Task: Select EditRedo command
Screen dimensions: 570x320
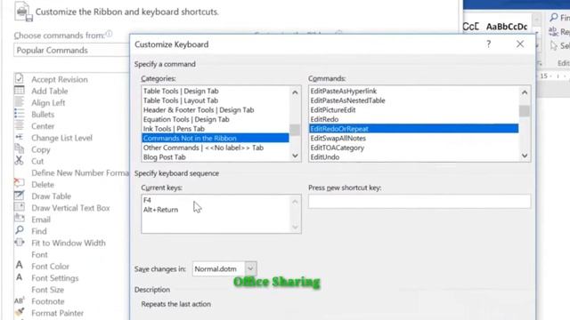Action: (413, 119)
